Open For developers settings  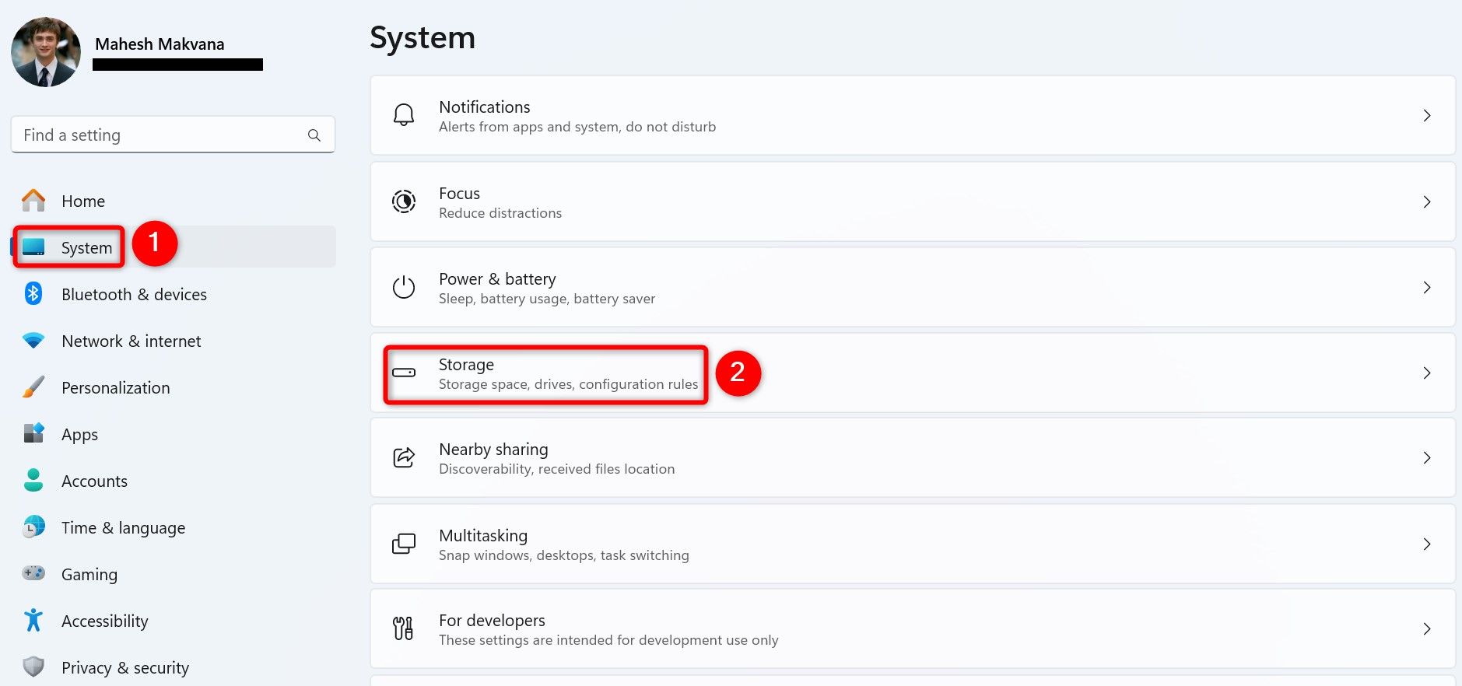pos(913,628)
